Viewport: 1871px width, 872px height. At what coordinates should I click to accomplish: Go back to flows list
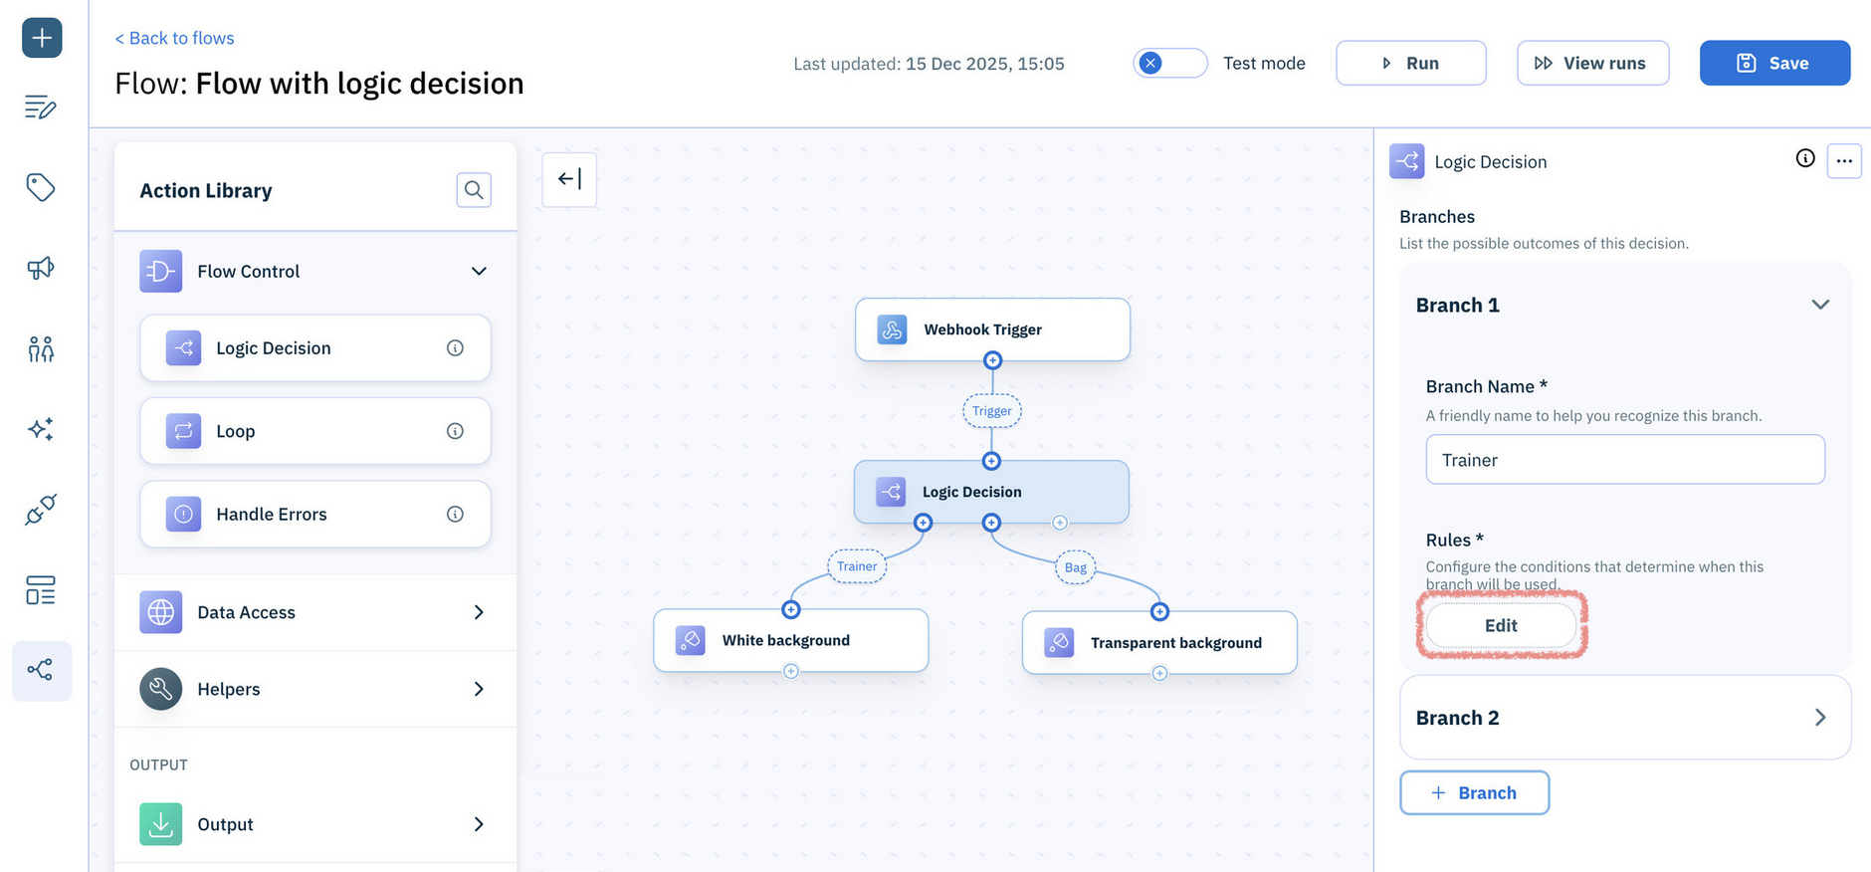[x=175, y=38]
